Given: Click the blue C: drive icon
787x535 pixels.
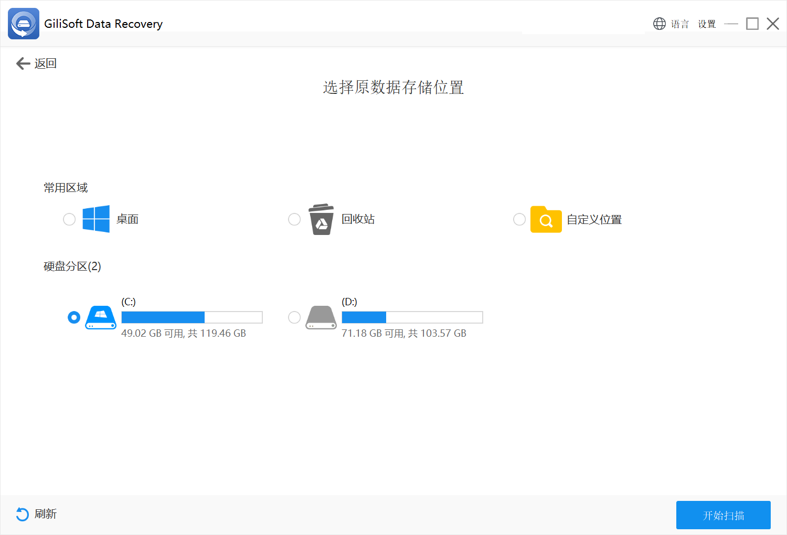Looking at the screenshot, I should 101,317.
